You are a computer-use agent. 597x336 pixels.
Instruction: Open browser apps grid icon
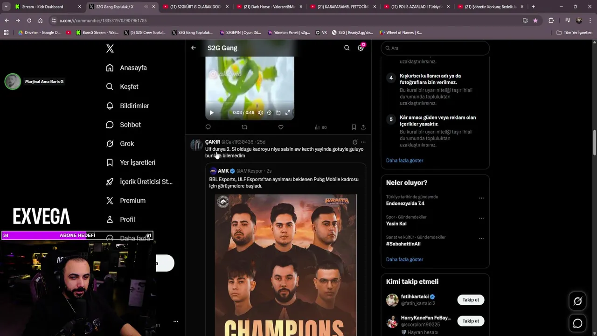click(x=6, y=33)
